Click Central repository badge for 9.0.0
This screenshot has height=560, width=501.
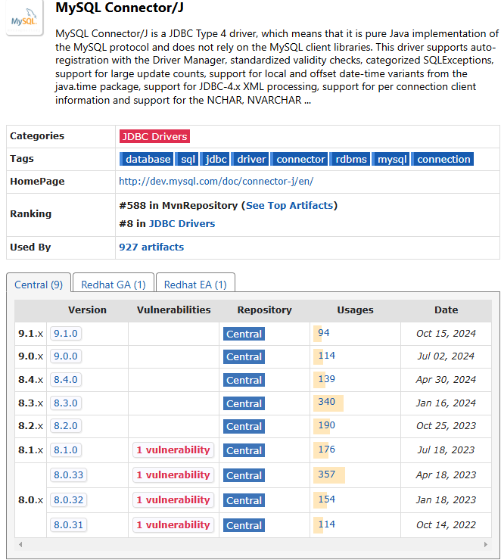click(244, 356)
